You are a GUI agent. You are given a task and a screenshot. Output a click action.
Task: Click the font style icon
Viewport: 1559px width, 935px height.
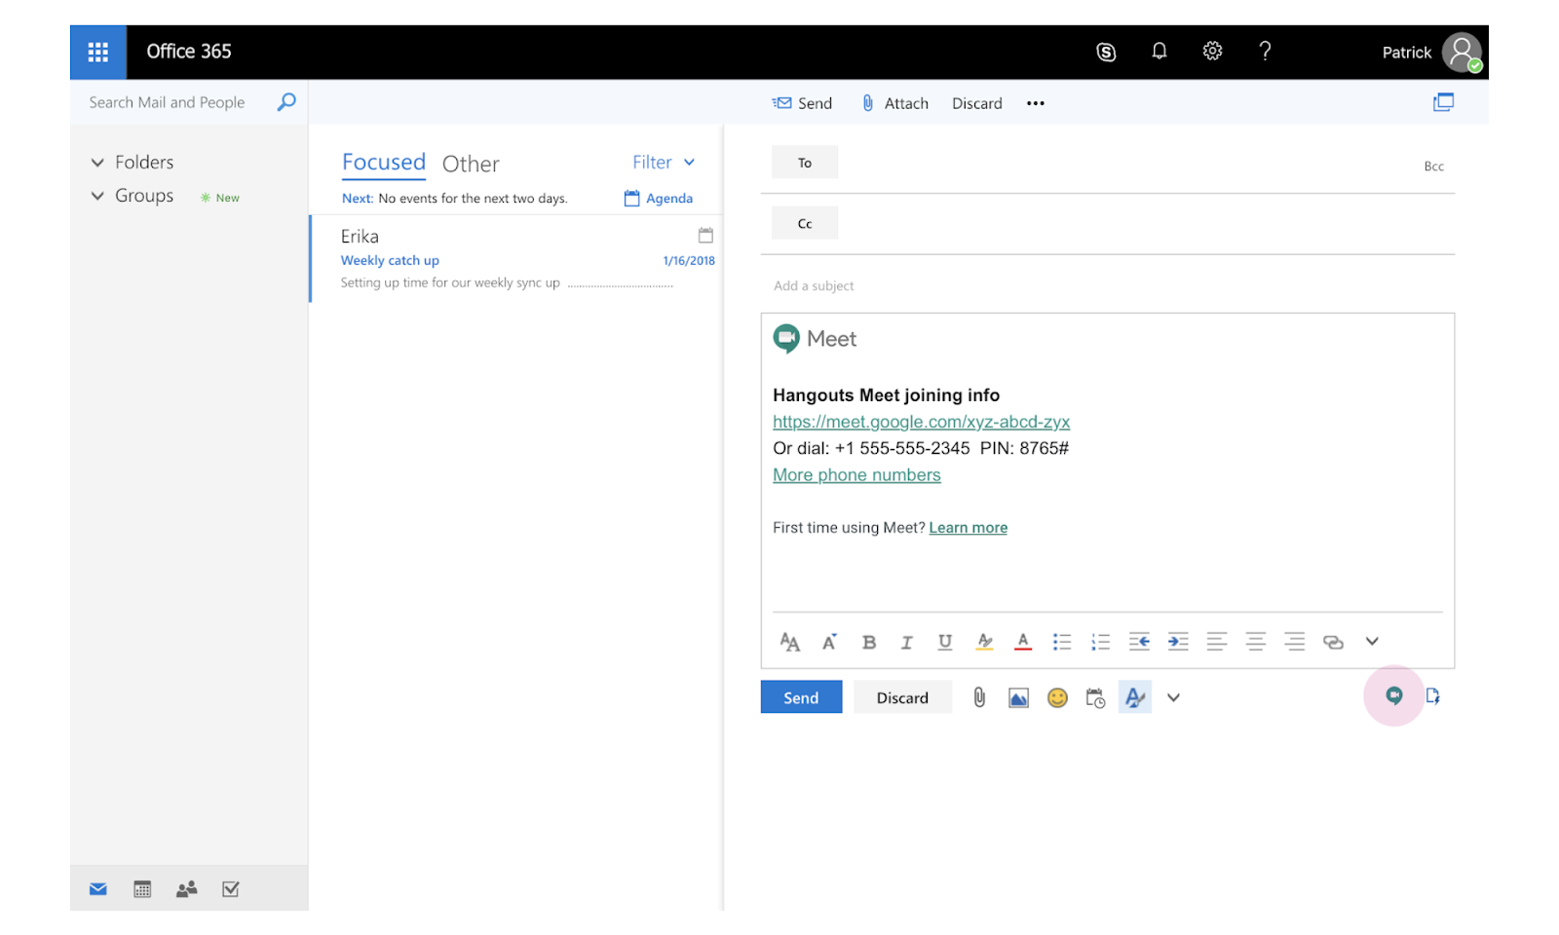click(x=829, y=642)
